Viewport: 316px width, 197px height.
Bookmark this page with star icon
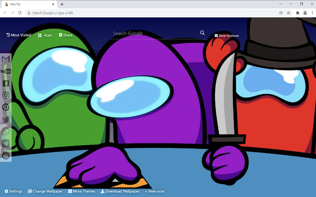[x=288, y=13]
